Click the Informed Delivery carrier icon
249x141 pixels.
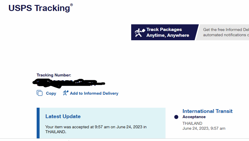65,93
